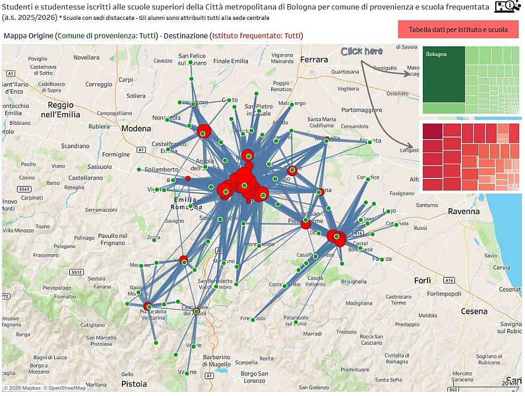Click the green dot at Faenza
Screen dimensions: 525x396
[381, 260]
